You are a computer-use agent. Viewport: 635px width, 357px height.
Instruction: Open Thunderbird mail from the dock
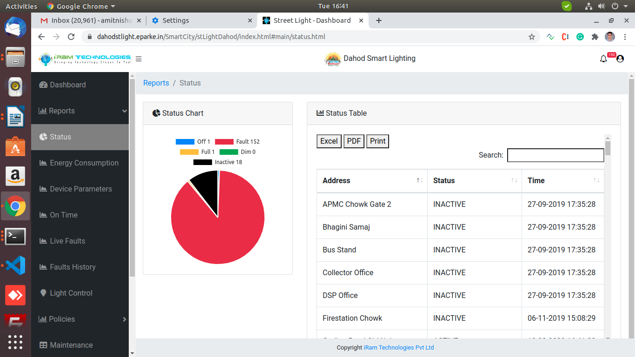(15, 27)
